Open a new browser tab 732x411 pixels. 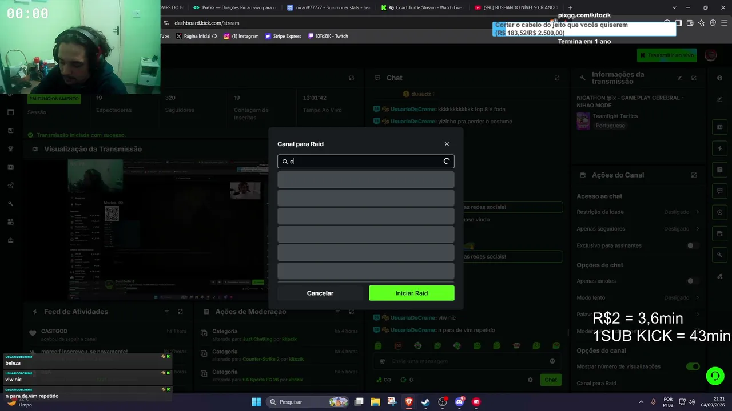pos(571,7)
